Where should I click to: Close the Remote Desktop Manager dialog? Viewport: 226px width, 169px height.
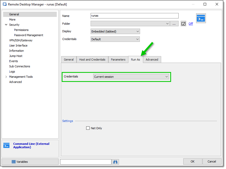217,4
